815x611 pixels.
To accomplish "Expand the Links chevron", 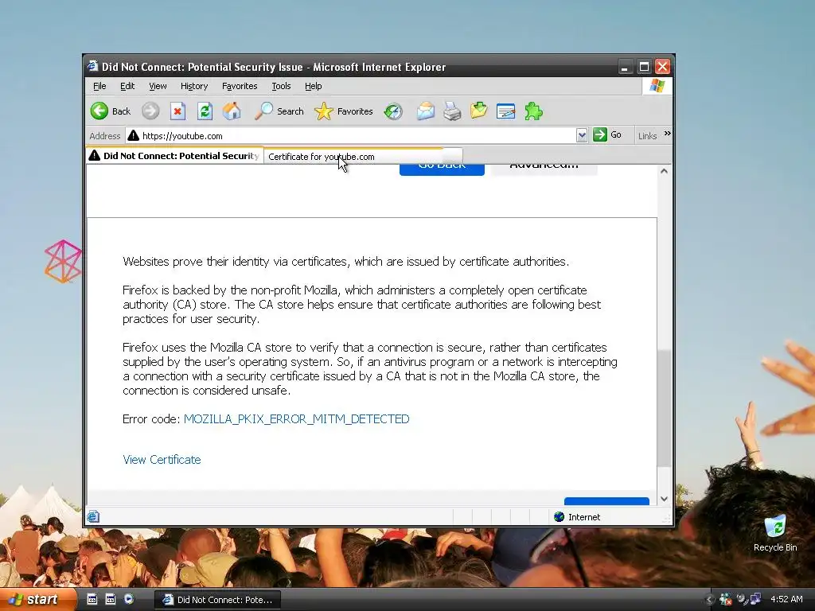I will (x=668, y=134).
